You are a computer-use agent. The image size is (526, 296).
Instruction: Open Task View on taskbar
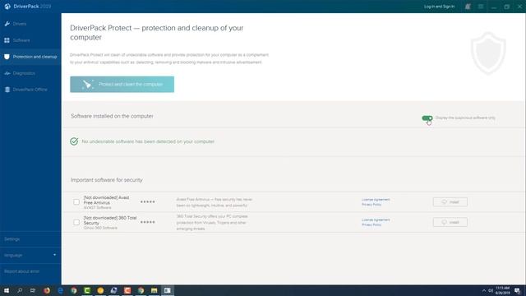[33, 290]
